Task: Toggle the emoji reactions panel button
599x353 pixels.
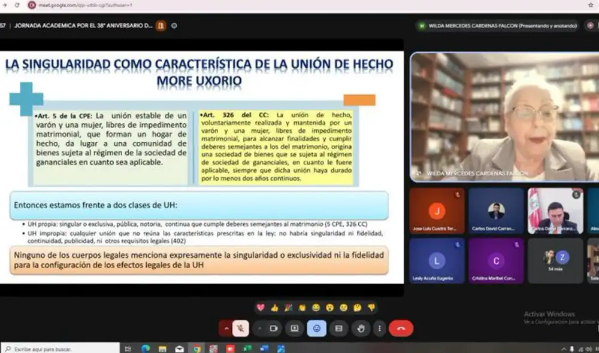Action: 317,328
